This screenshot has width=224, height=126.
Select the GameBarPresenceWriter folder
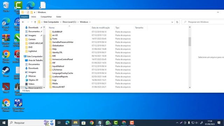click(63, 42)
